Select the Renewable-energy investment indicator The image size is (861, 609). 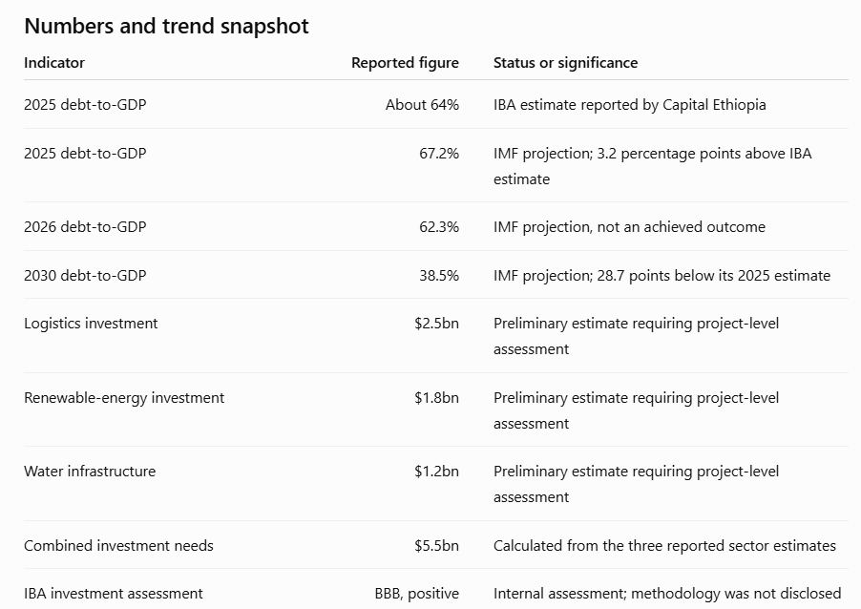click(124, 398)
